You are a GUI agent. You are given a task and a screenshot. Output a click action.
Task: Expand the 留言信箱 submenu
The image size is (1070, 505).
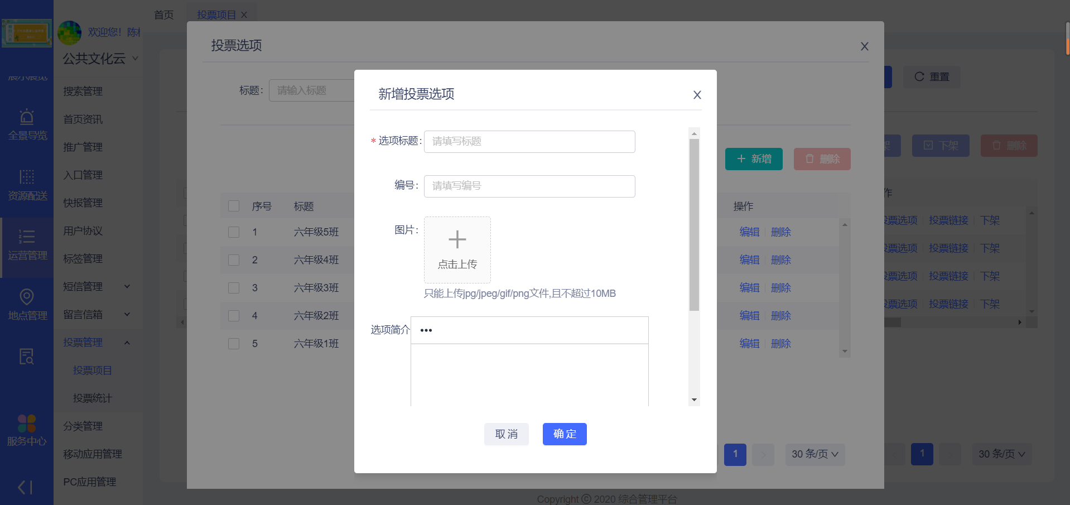[98, 314]
